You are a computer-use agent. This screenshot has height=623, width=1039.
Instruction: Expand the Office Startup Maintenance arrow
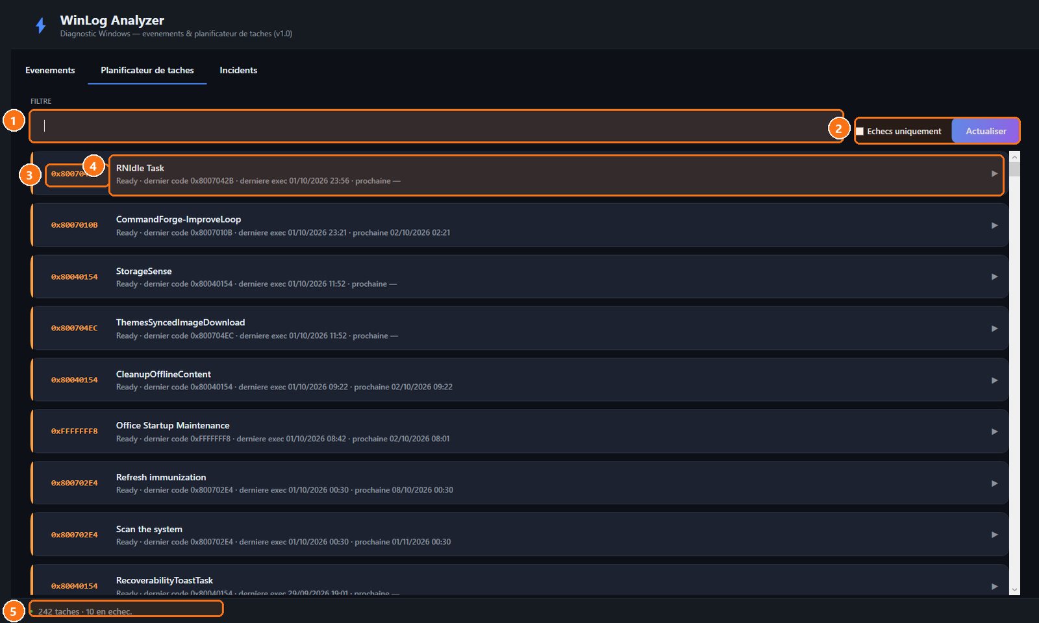(x=994, y=432)
